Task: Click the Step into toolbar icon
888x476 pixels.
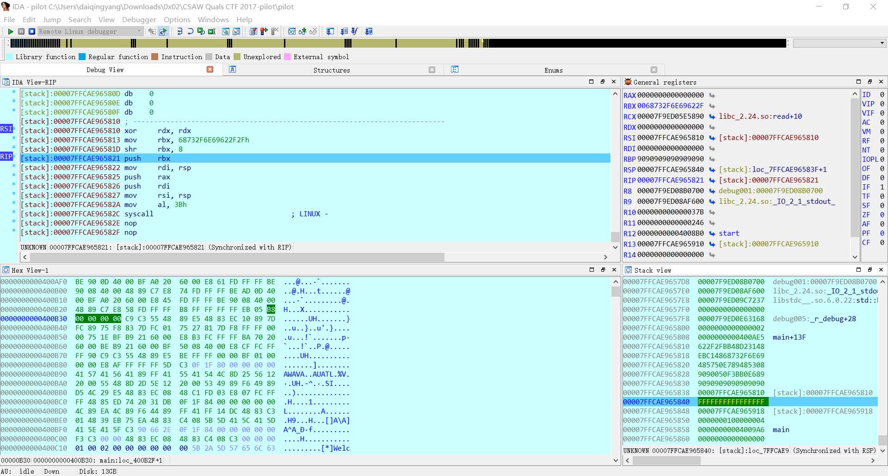Action: (x=180, y=31)
